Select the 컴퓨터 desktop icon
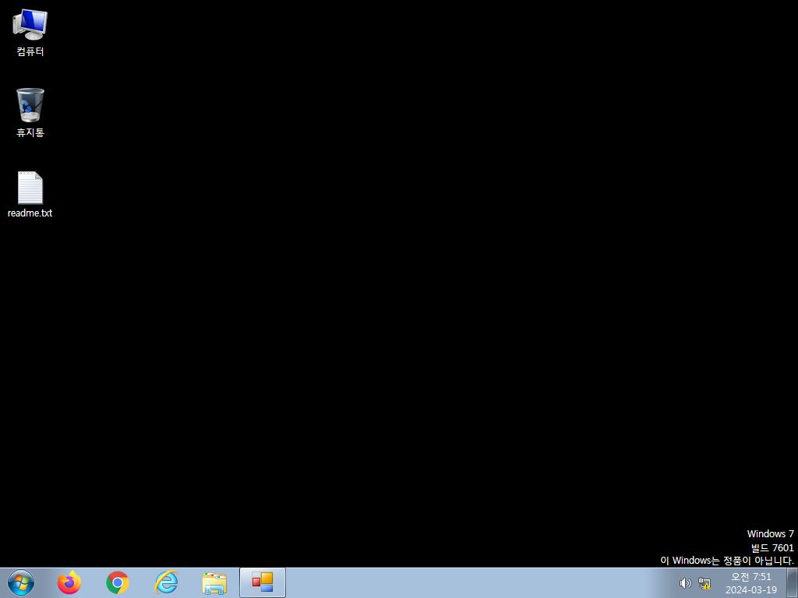Image resolution: width=798 pixels, height=598 pixels. [x=30, y=24]
